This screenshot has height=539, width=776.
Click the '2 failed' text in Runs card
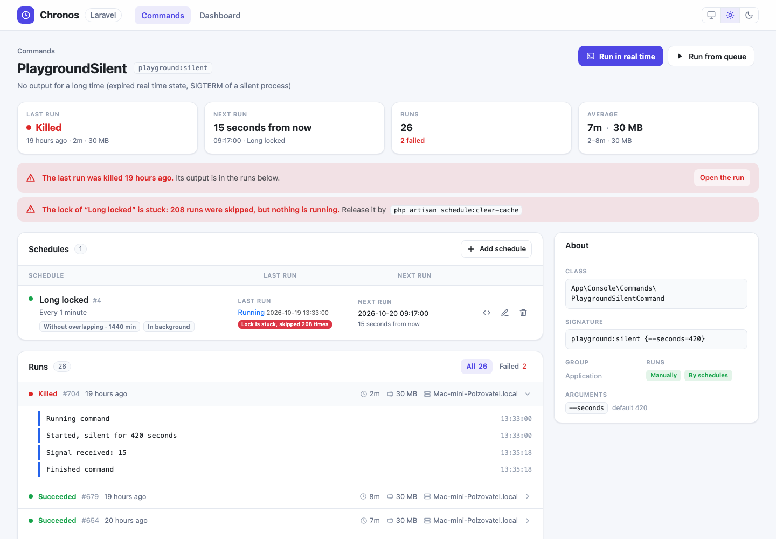pos(412,141)
